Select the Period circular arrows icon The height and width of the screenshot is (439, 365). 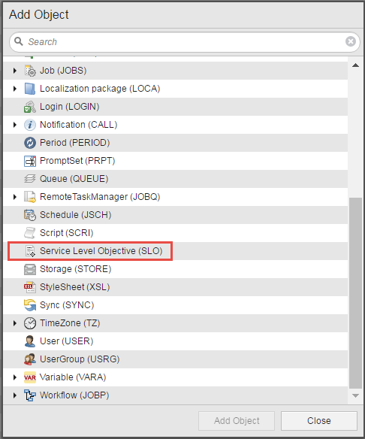pos(30,143)
